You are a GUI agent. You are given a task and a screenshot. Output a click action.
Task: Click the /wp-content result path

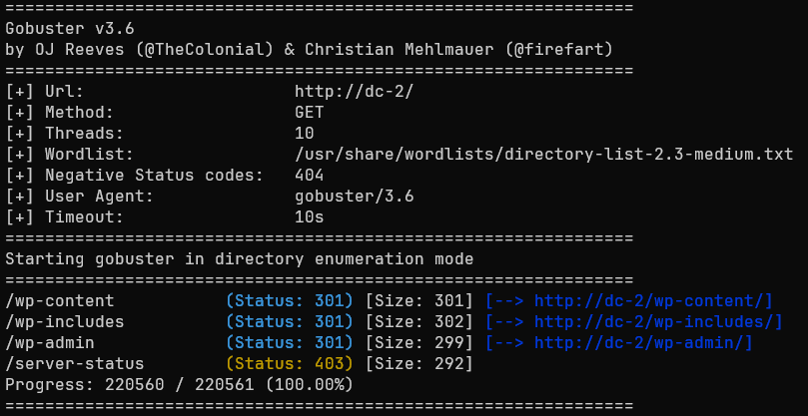pos(60,301)
